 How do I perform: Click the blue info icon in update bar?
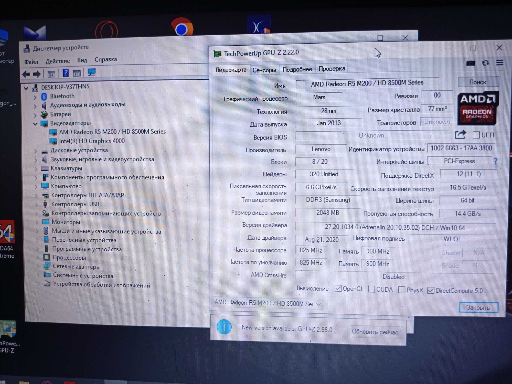click(x=224, y=327)
